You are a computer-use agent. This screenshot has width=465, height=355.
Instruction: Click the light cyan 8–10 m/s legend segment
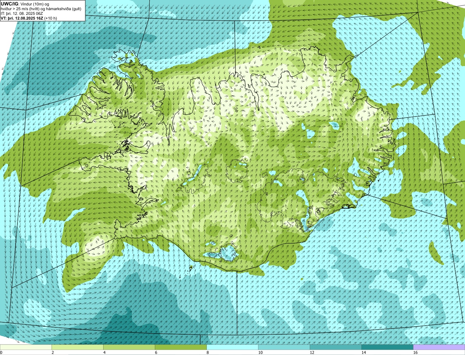(232, 347)
